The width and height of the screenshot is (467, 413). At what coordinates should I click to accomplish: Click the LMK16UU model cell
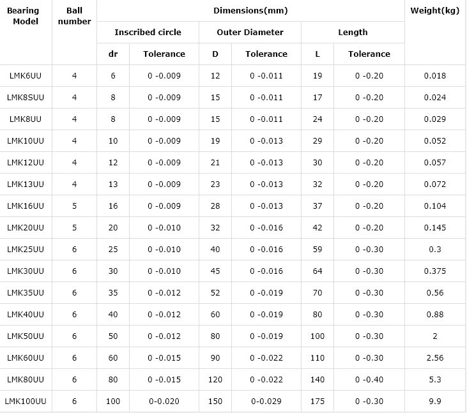click(26, 206)
